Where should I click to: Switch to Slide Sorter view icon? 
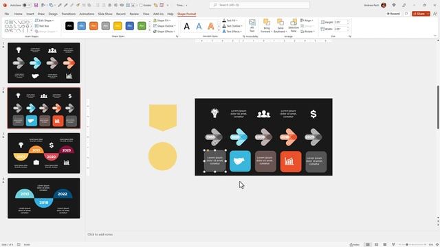(x=376, y=244)
